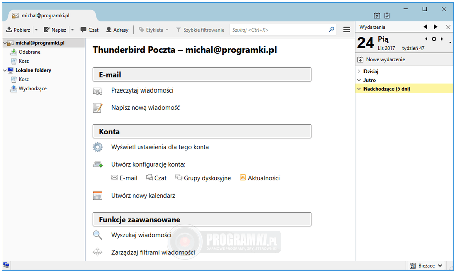
Task: Click the magnifier icon in search box
Action: tap(331, 29)
